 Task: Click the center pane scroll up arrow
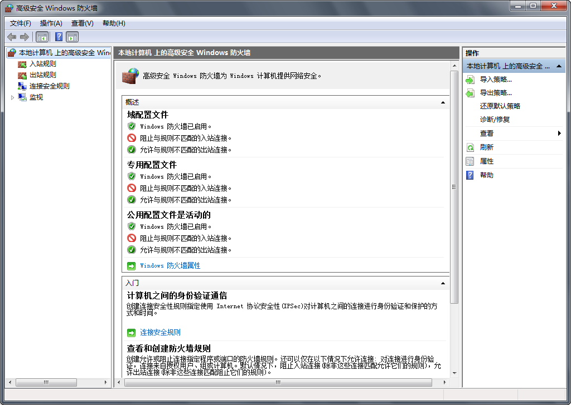tap(454, 66)
